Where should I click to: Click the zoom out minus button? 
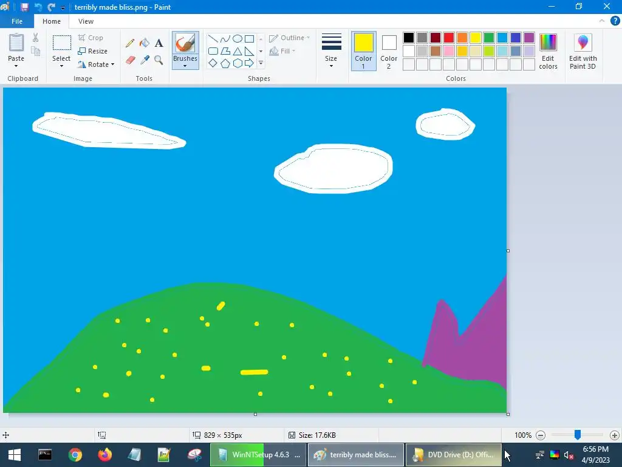coord(541,435)
